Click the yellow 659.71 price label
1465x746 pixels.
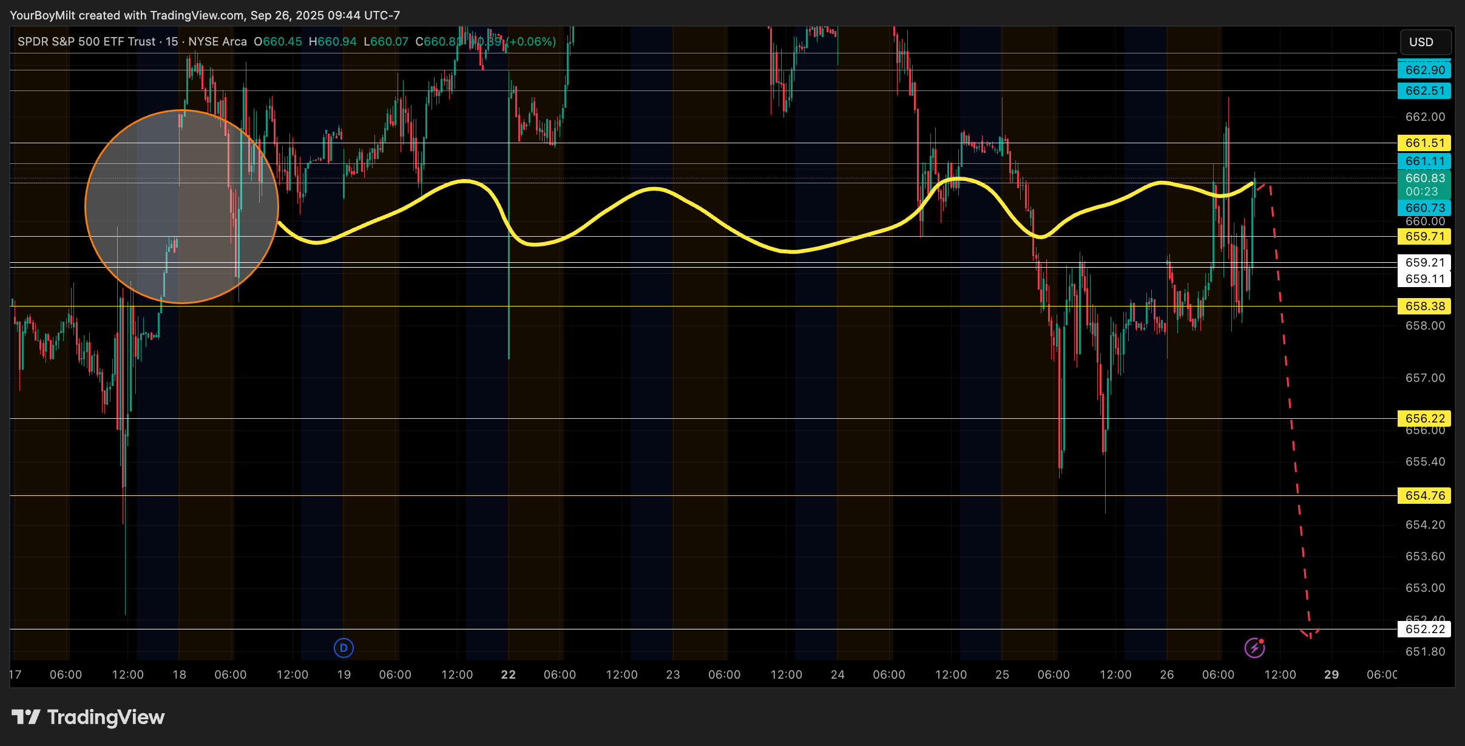(x=1424, y=236)
